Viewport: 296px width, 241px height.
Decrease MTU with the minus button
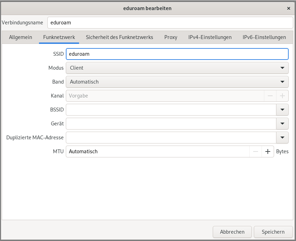[256, 151]
